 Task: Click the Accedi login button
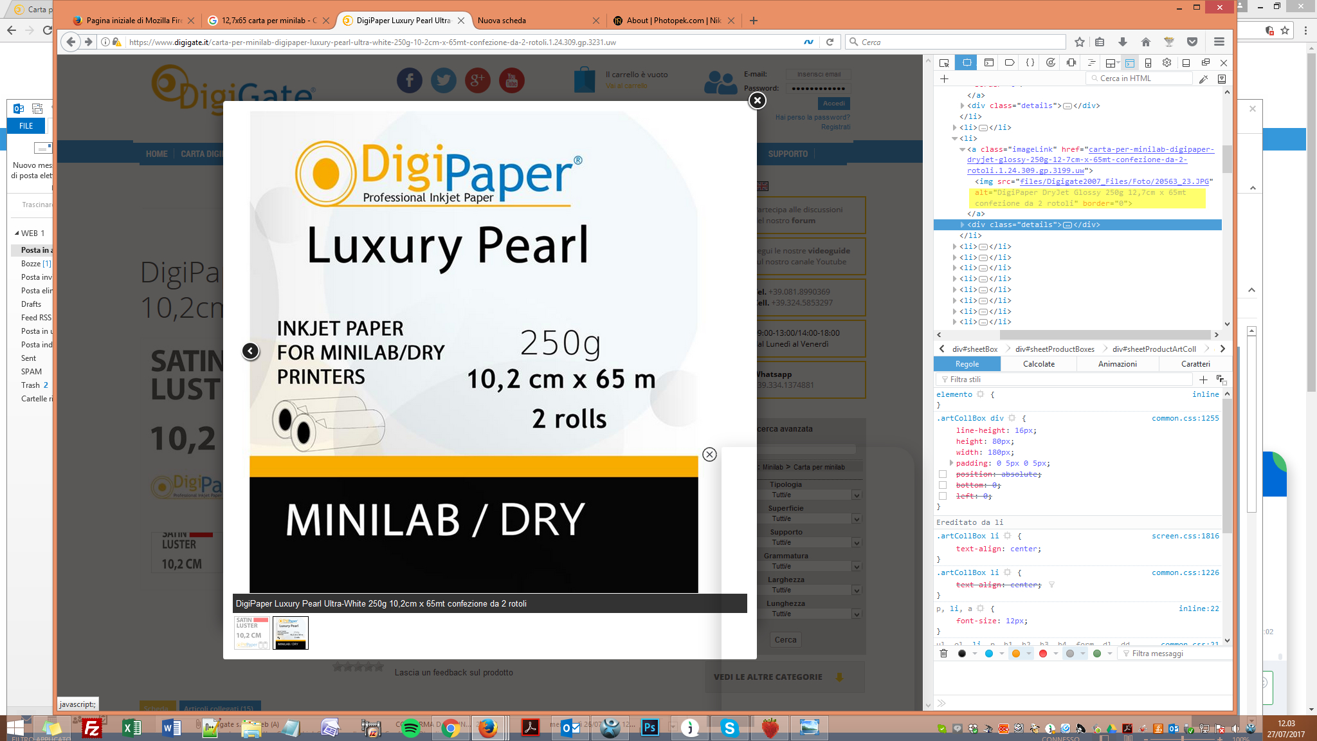834,104
